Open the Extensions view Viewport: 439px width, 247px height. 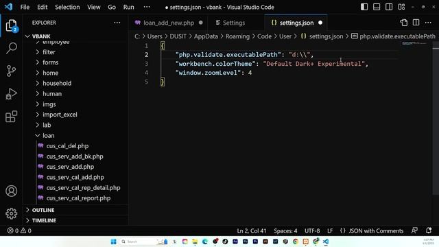click(x=11, y=117)
